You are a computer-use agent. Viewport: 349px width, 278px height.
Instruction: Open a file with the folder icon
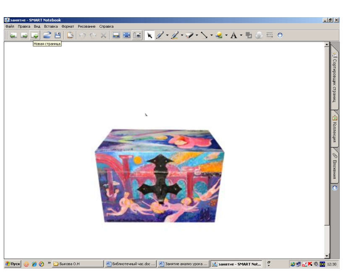(47, 35)
